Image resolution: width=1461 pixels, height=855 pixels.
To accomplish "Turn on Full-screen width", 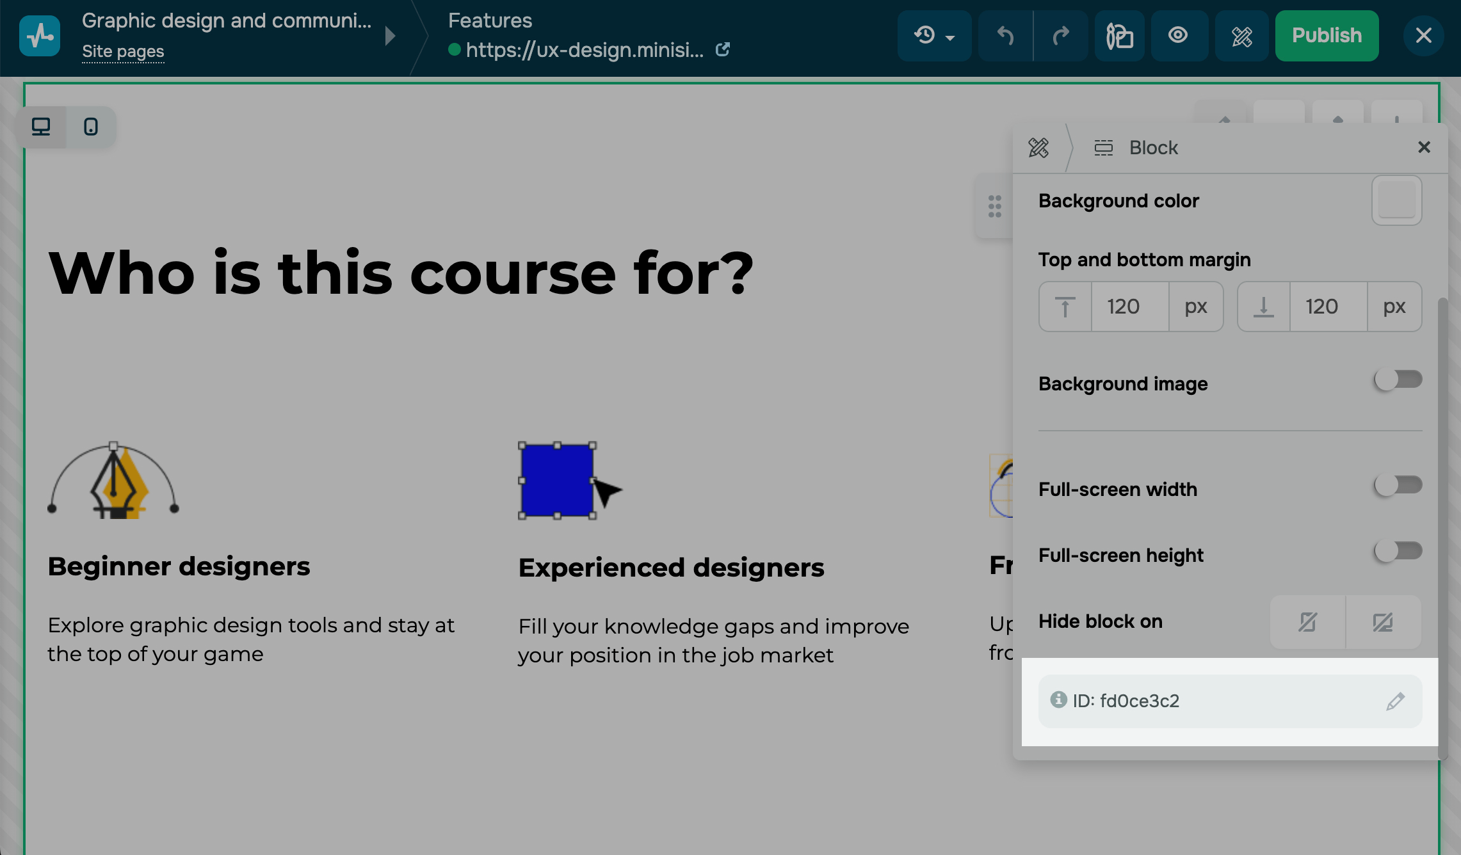I will (x=1398, y=485).
